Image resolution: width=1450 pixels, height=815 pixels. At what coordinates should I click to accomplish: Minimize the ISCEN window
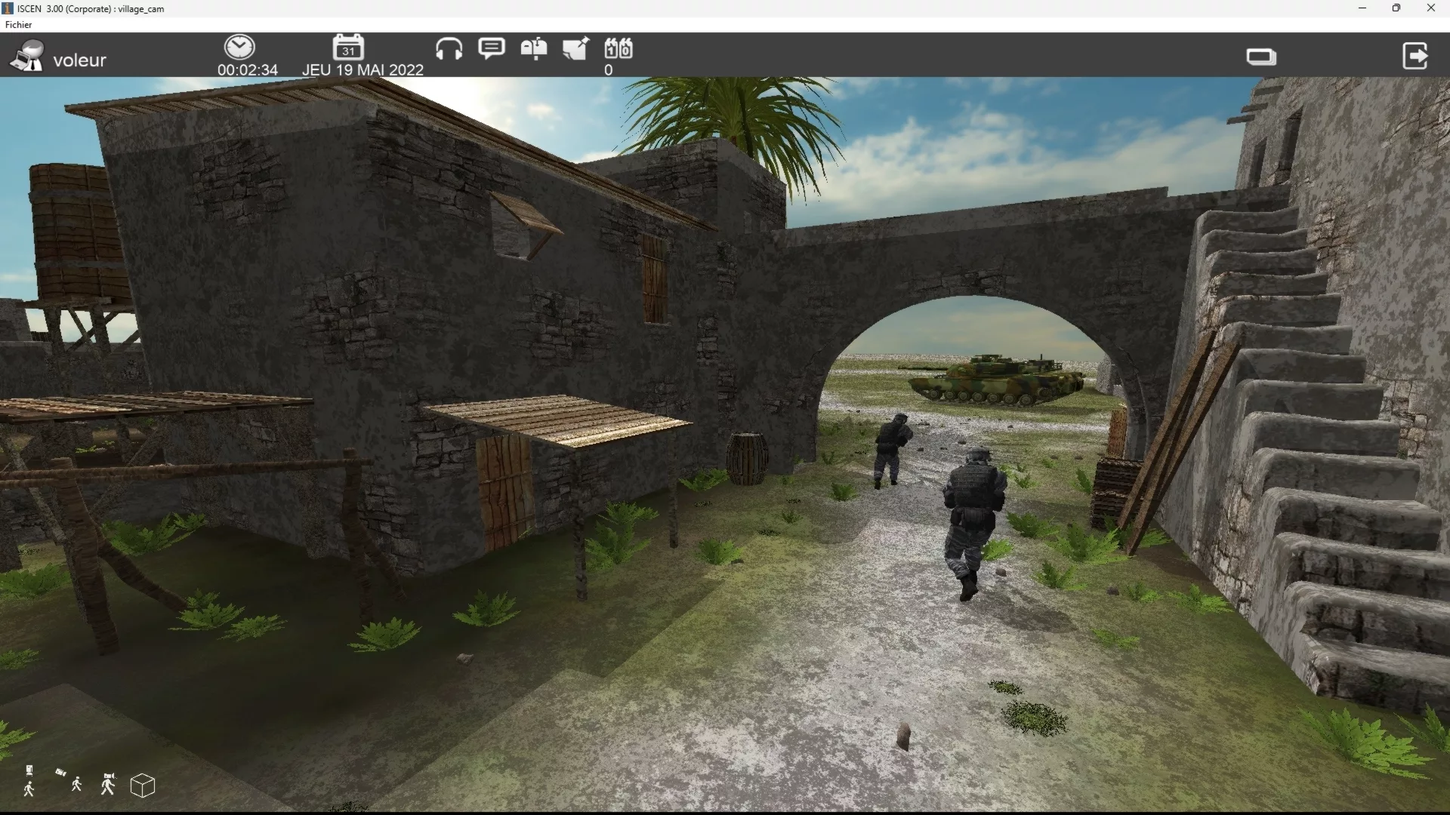pyautogui.click(x=1362, y=8)
